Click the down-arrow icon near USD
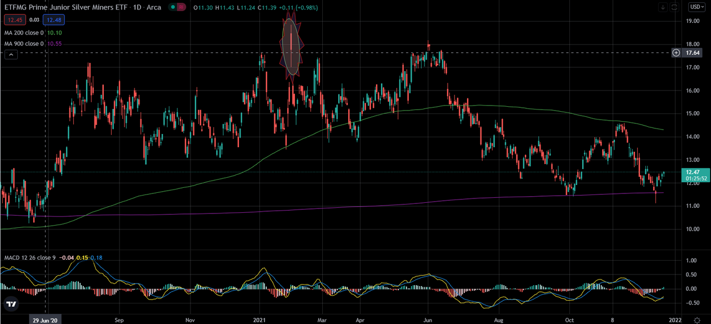The width and height of the screenshot is (711, 324). 663,7
